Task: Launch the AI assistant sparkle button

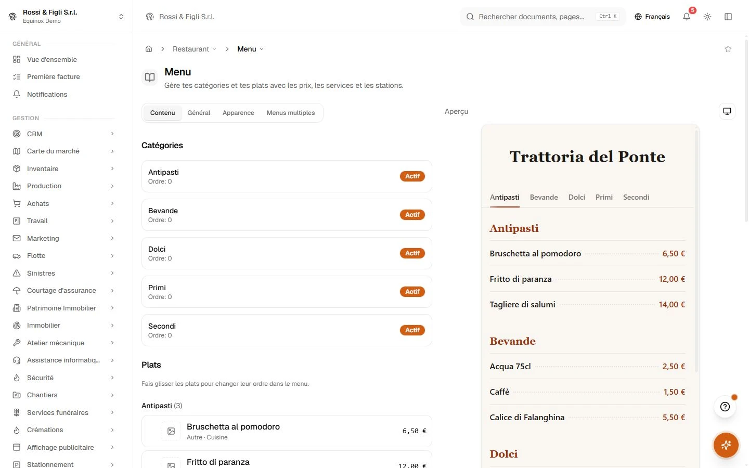Action: click(726, 445)
